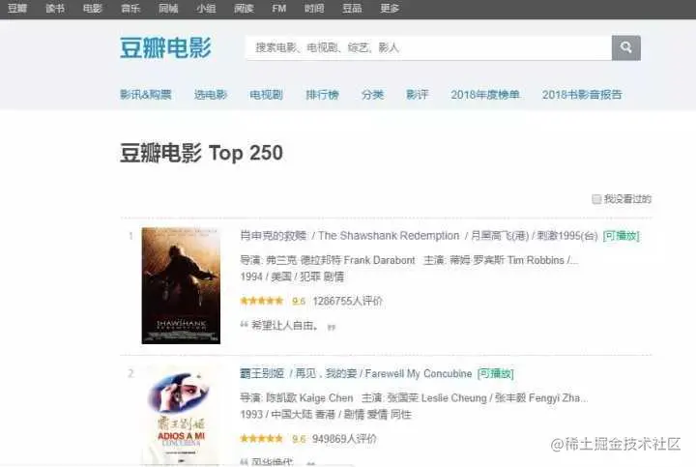Open 排行榜 navigation tab
The width and height of the screenshot is (696, 467).
tap(322, 95)
